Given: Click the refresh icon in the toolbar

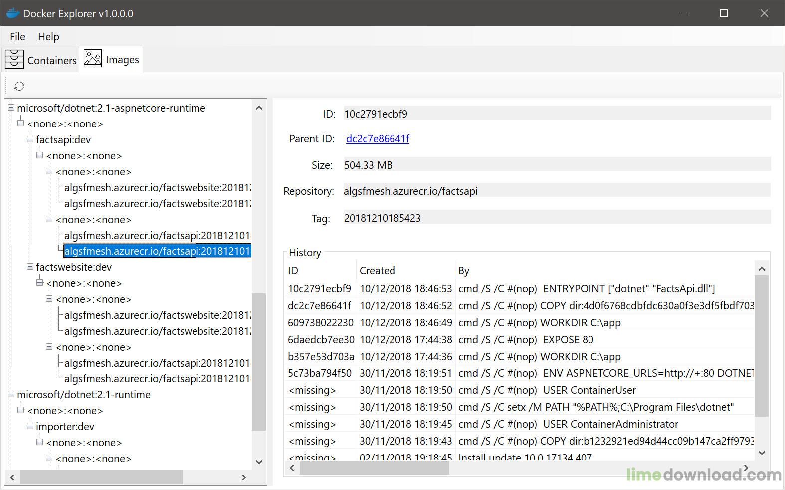Looking at the screenshot, I should 19,86.
